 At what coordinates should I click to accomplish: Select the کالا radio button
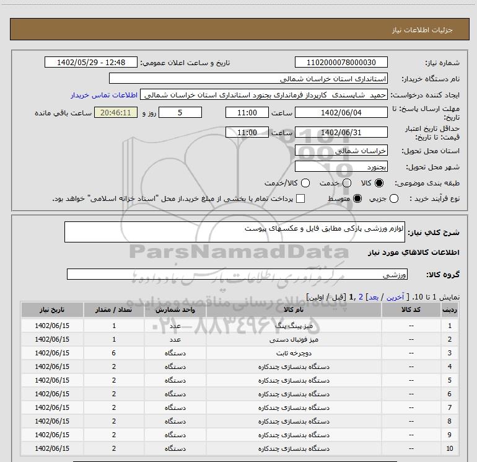(379, 183)
